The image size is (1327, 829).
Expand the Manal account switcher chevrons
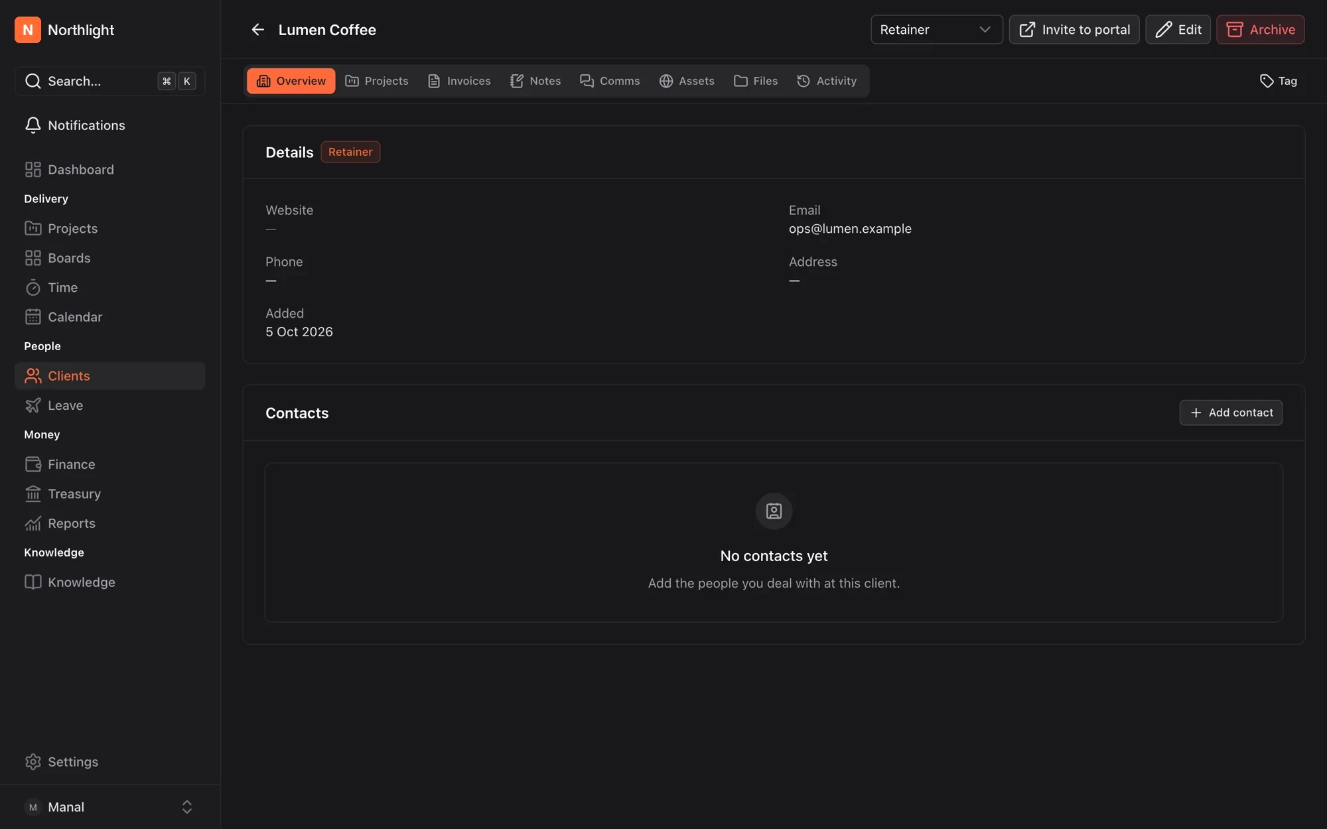[x=187, y=807]
